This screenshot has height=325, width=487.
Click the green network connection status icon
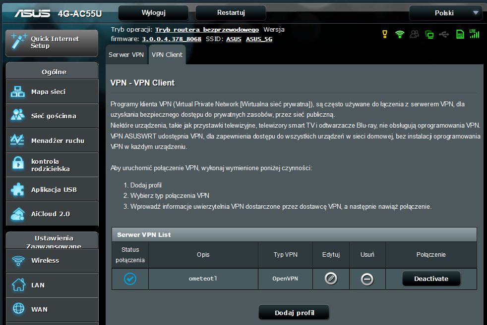coord(429,34)
